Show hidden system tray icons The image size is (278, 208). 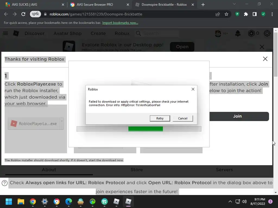click(230, 201)
